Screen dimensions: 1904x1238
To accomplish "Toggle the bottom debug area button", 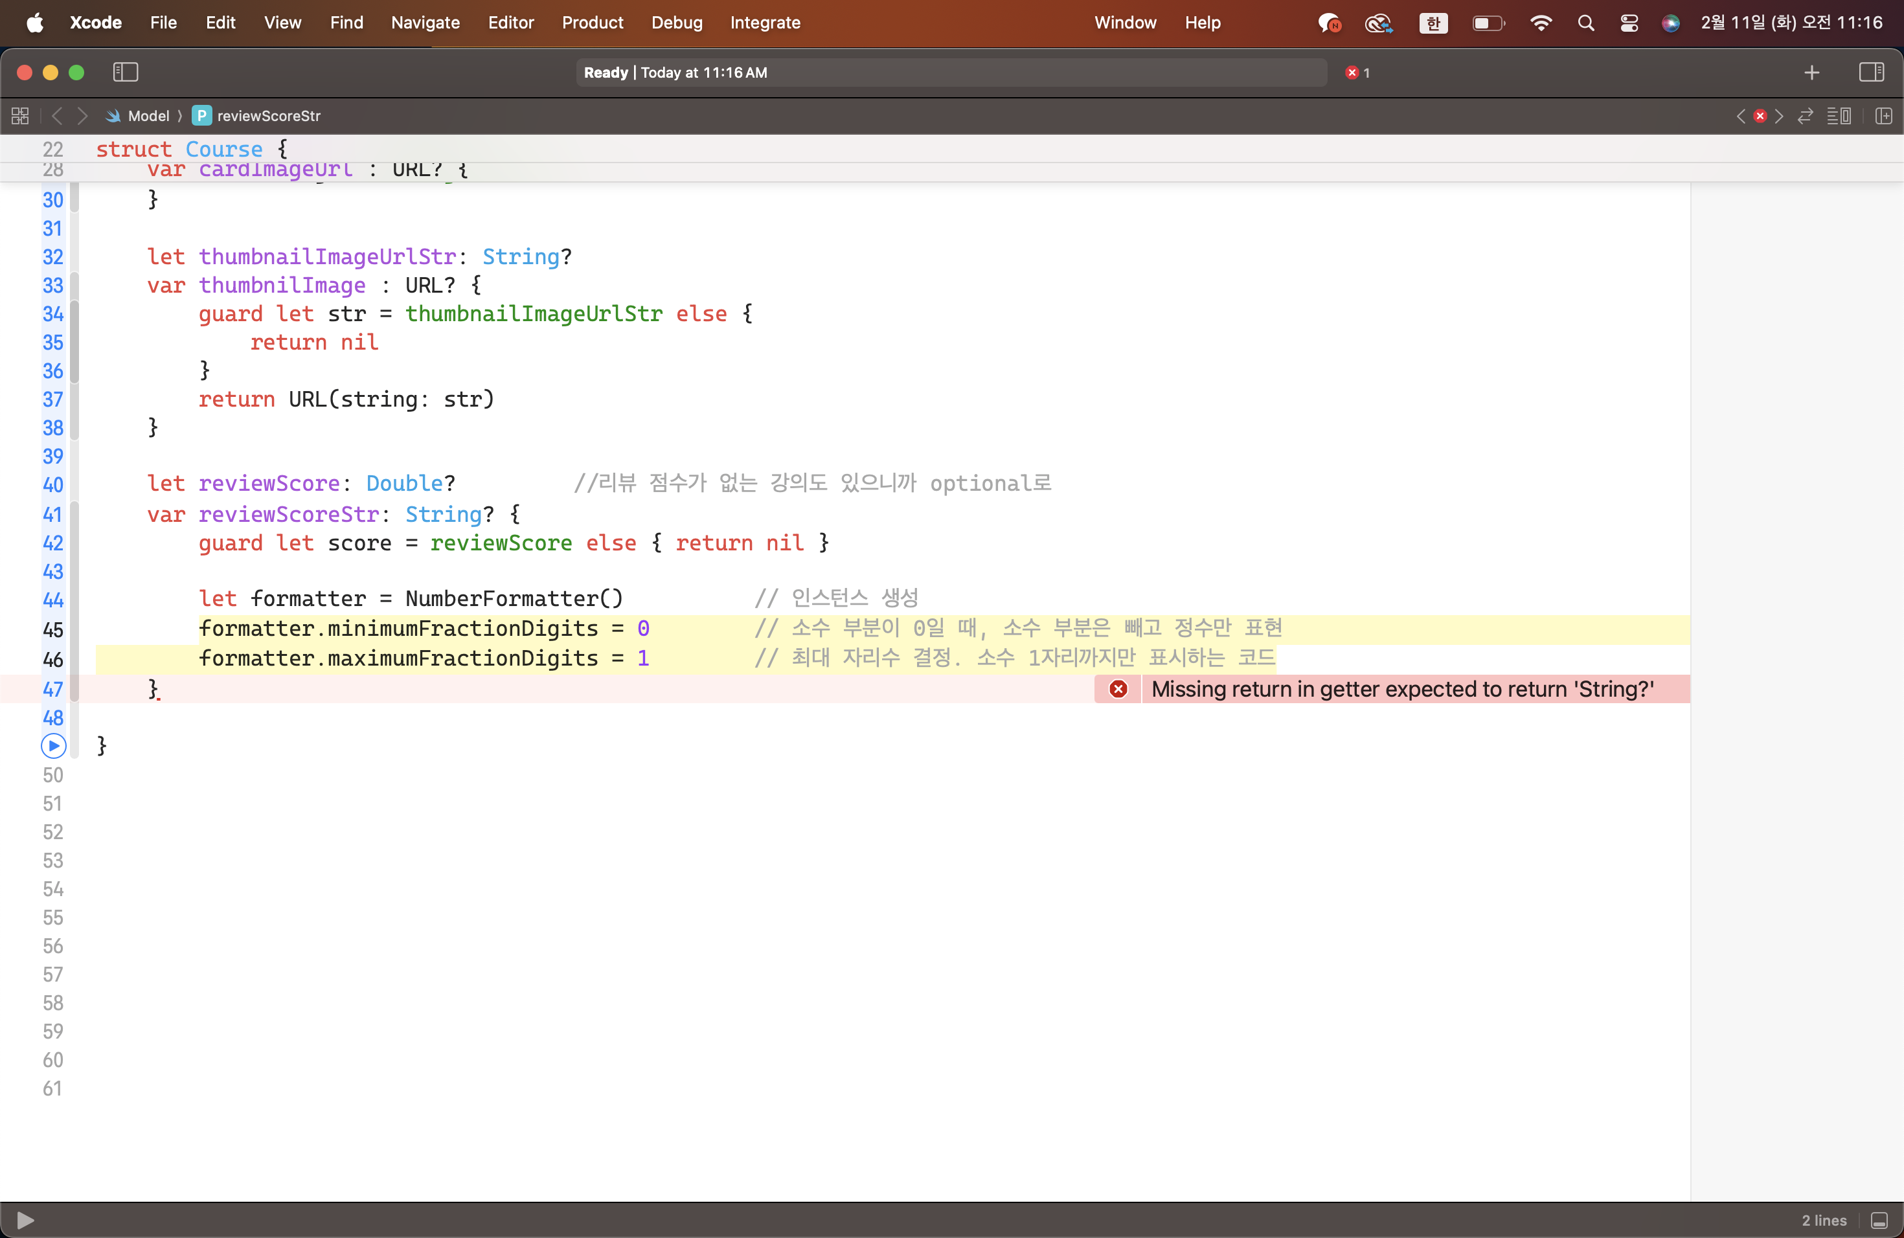I will 1879,1221.
